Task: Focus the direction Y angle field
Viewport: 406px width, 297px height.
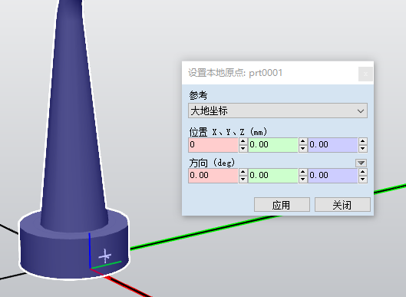Action: [x=273, y=176]
